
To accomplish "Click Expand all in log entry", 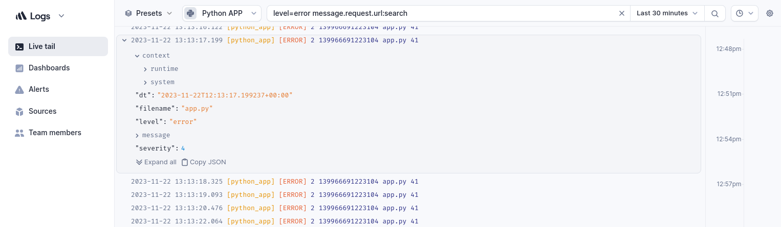I will pos(156,162).
